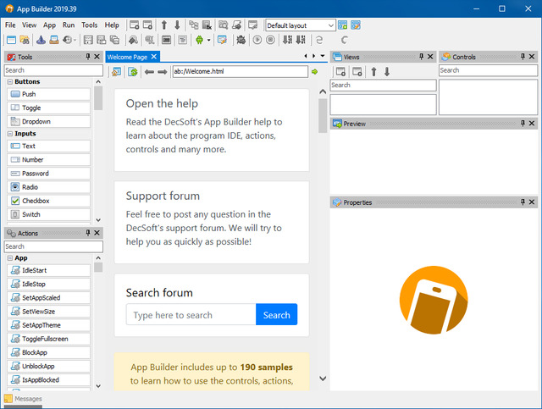The height and width of the screenshot is (409, 542).
Task: Click the blue Search button in Search forum
Action: click(276, 315)
